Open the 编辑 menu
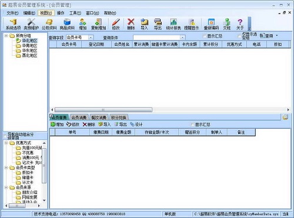The width and height of the screenshot is (294, 218). coord(29,13)
